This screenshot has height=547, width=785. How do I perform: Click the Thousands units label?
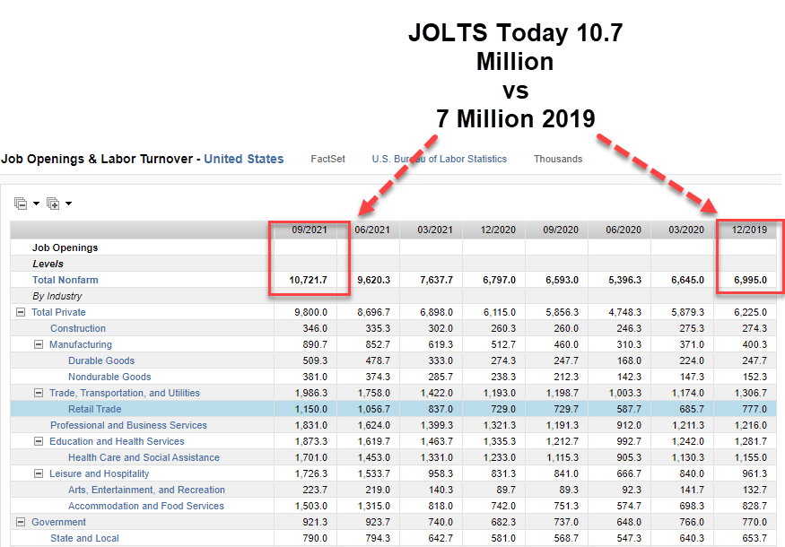point(558,159)
